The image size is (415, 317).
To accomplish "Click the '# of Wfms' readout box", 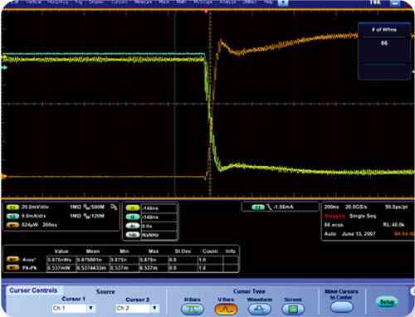I will click(384, 51).
